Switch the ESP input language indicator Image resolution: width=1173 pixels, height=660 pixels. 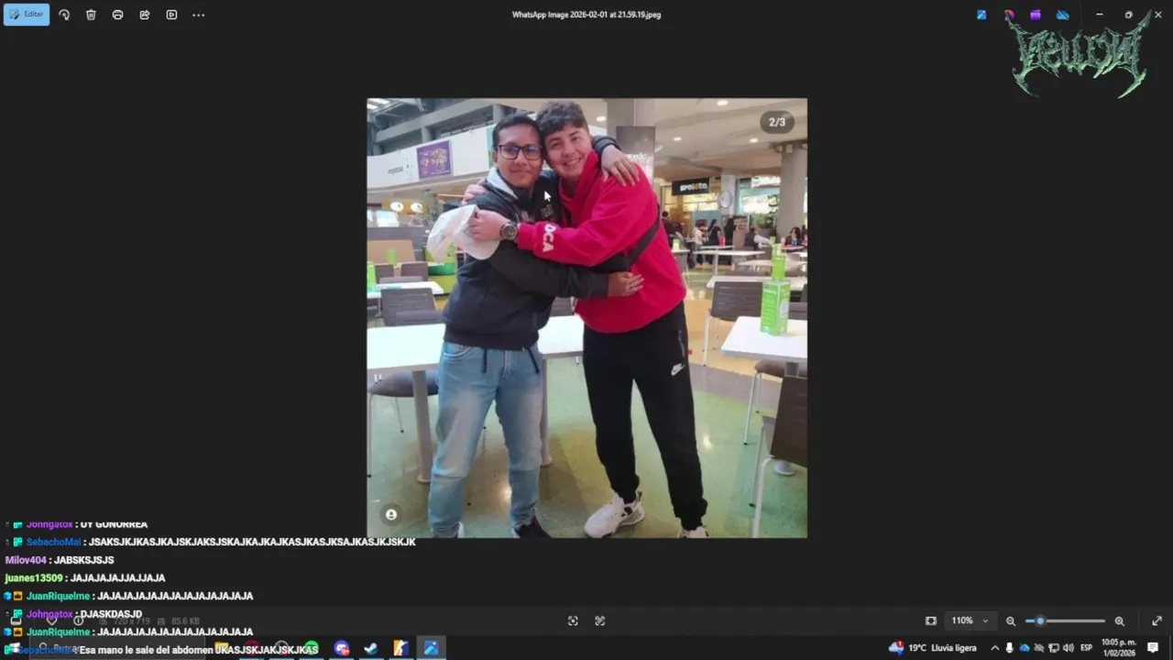pos(1086,648)
